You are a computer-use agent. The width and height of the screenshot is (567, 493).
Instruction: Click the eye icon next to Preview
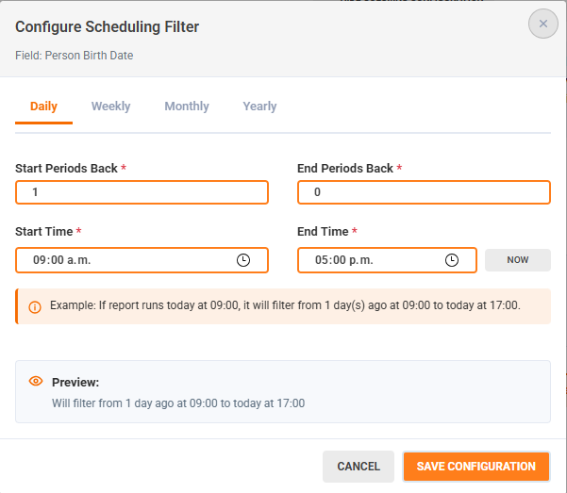[x=36, y=382]
